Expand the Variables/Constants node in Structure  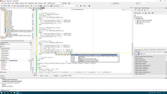coord(1,37)
